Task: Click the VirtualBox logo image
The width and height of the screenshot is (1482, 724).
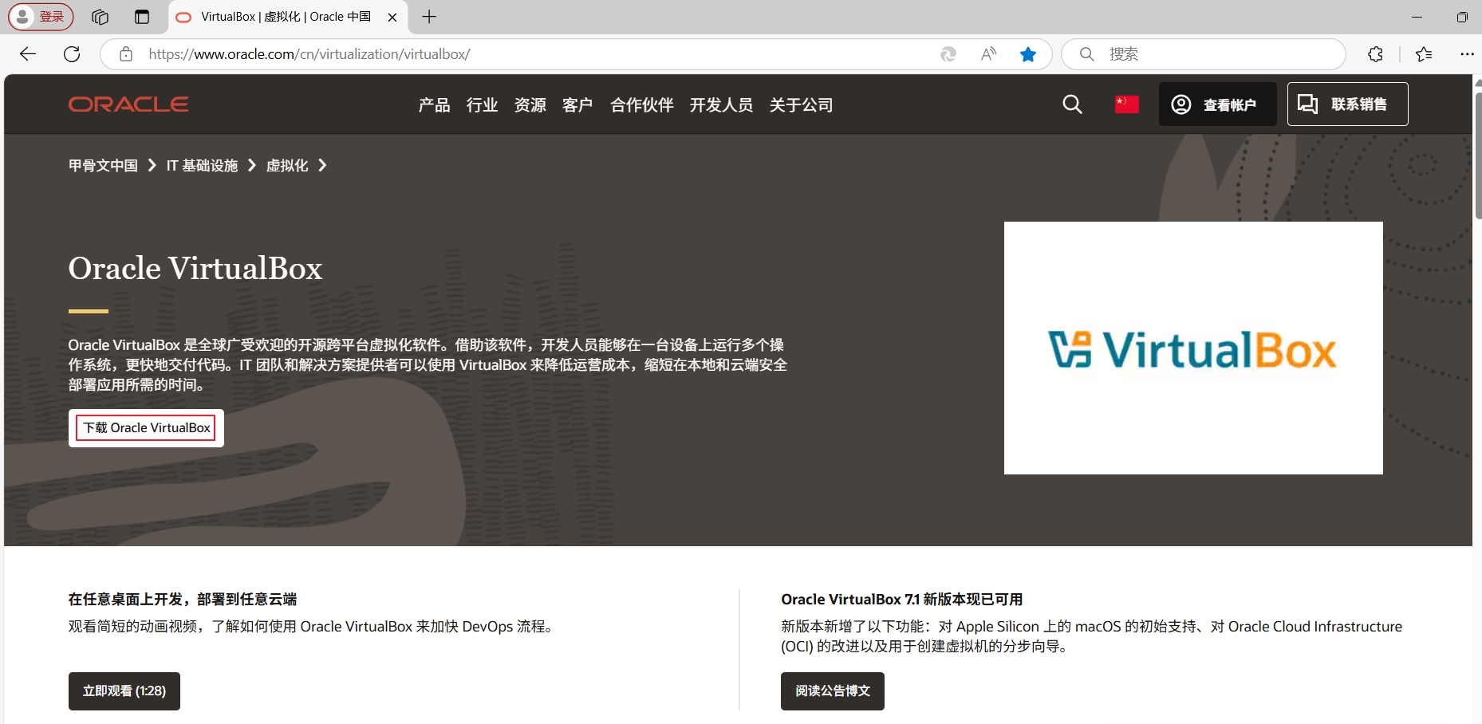Action: coord(1193,348)
